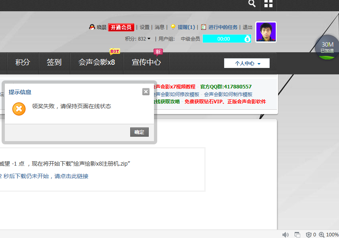Click the user avatar photo
Viewport: 339px width, 238px height.
266,32
